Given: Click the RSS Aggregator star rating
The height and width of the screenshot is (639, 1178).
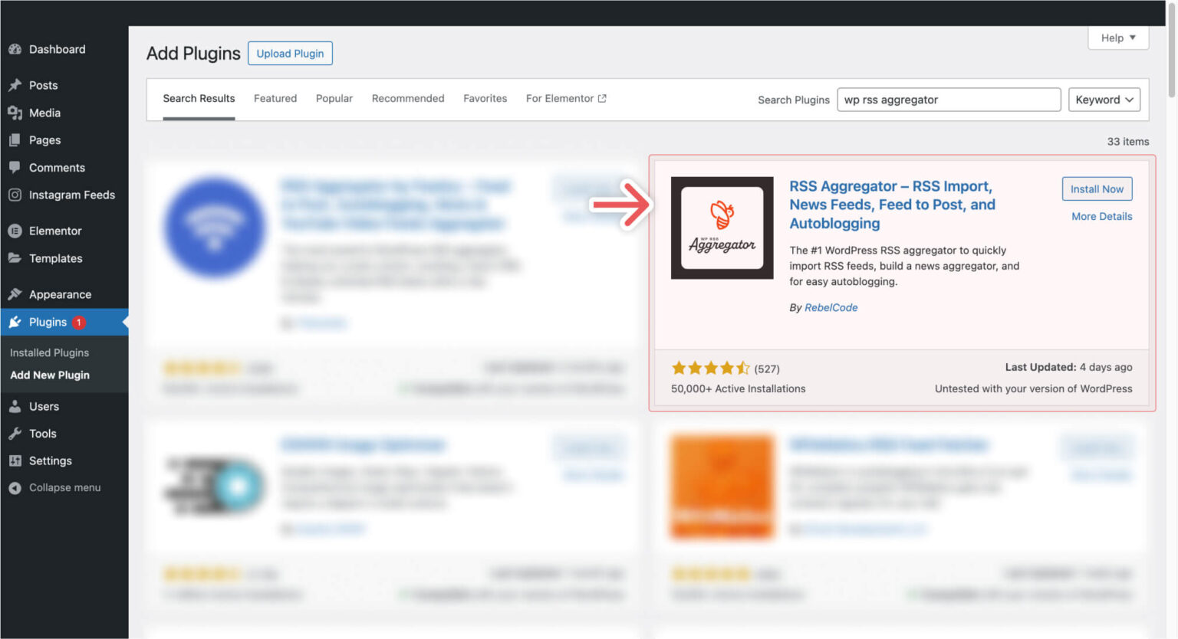Looking at the screenshot, I should [x=710, y=369].
